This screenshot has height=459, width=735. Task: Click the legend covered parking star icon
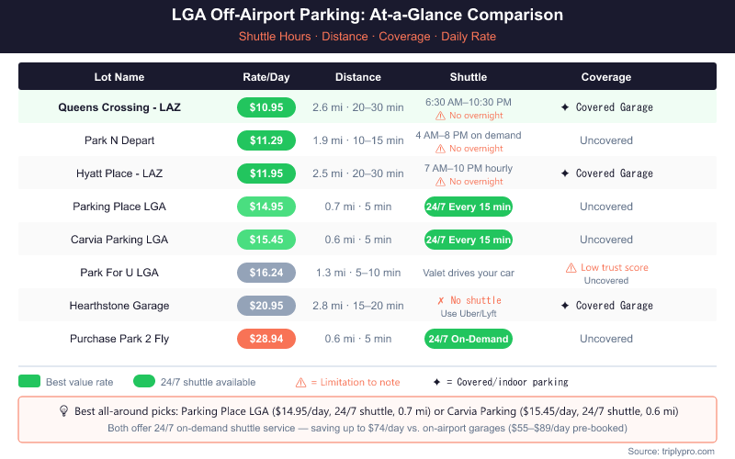coord(435,382)
